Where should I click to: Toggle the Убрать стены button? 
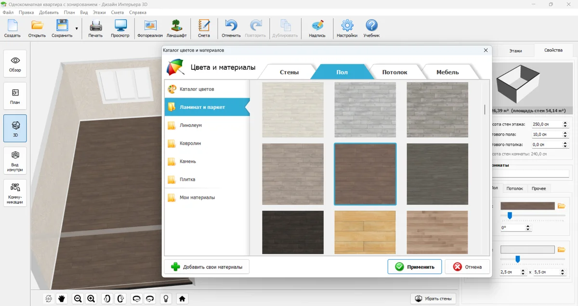click(433, 299)
